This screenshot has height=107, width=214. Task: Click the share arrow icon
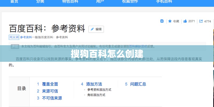[201, 21]
